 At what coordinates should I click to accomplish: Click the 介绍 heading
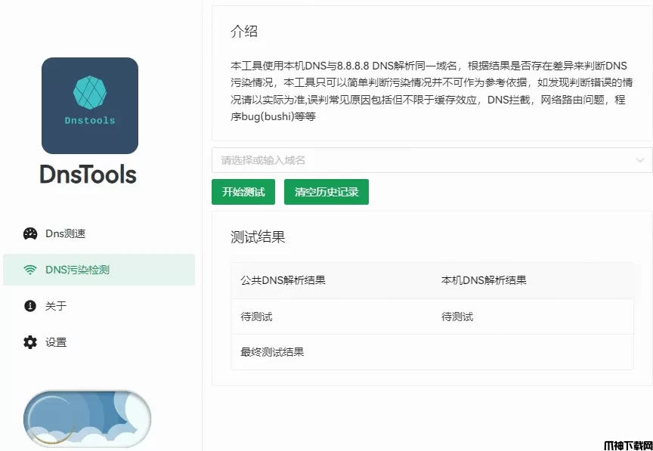pos(244,32)
